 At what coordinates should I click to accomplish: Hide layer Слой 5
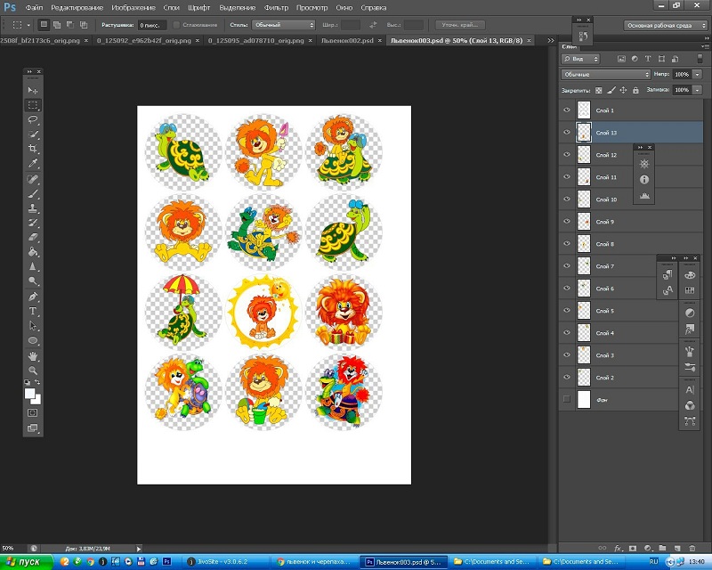[x=567, y=311]
